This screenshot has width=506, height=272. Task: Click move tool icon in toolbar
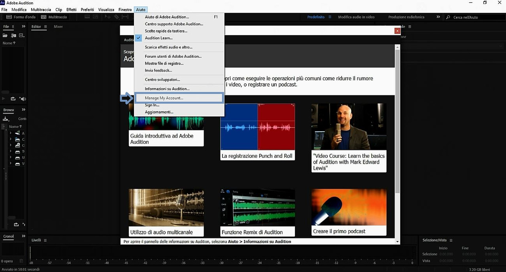[107, 17]
